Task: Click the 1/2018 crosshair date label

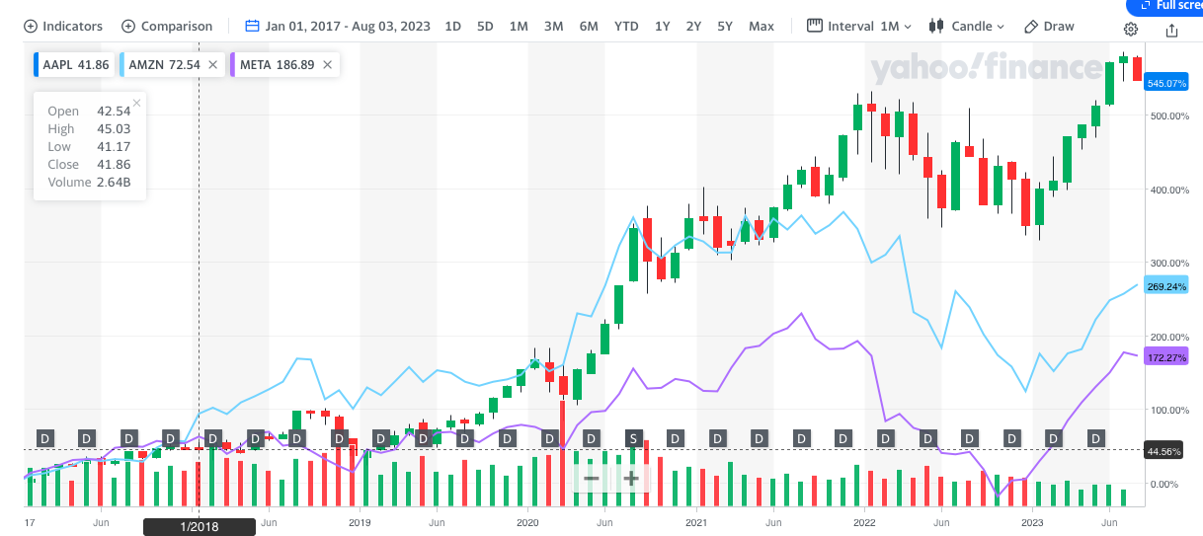Action: [200, 526]
